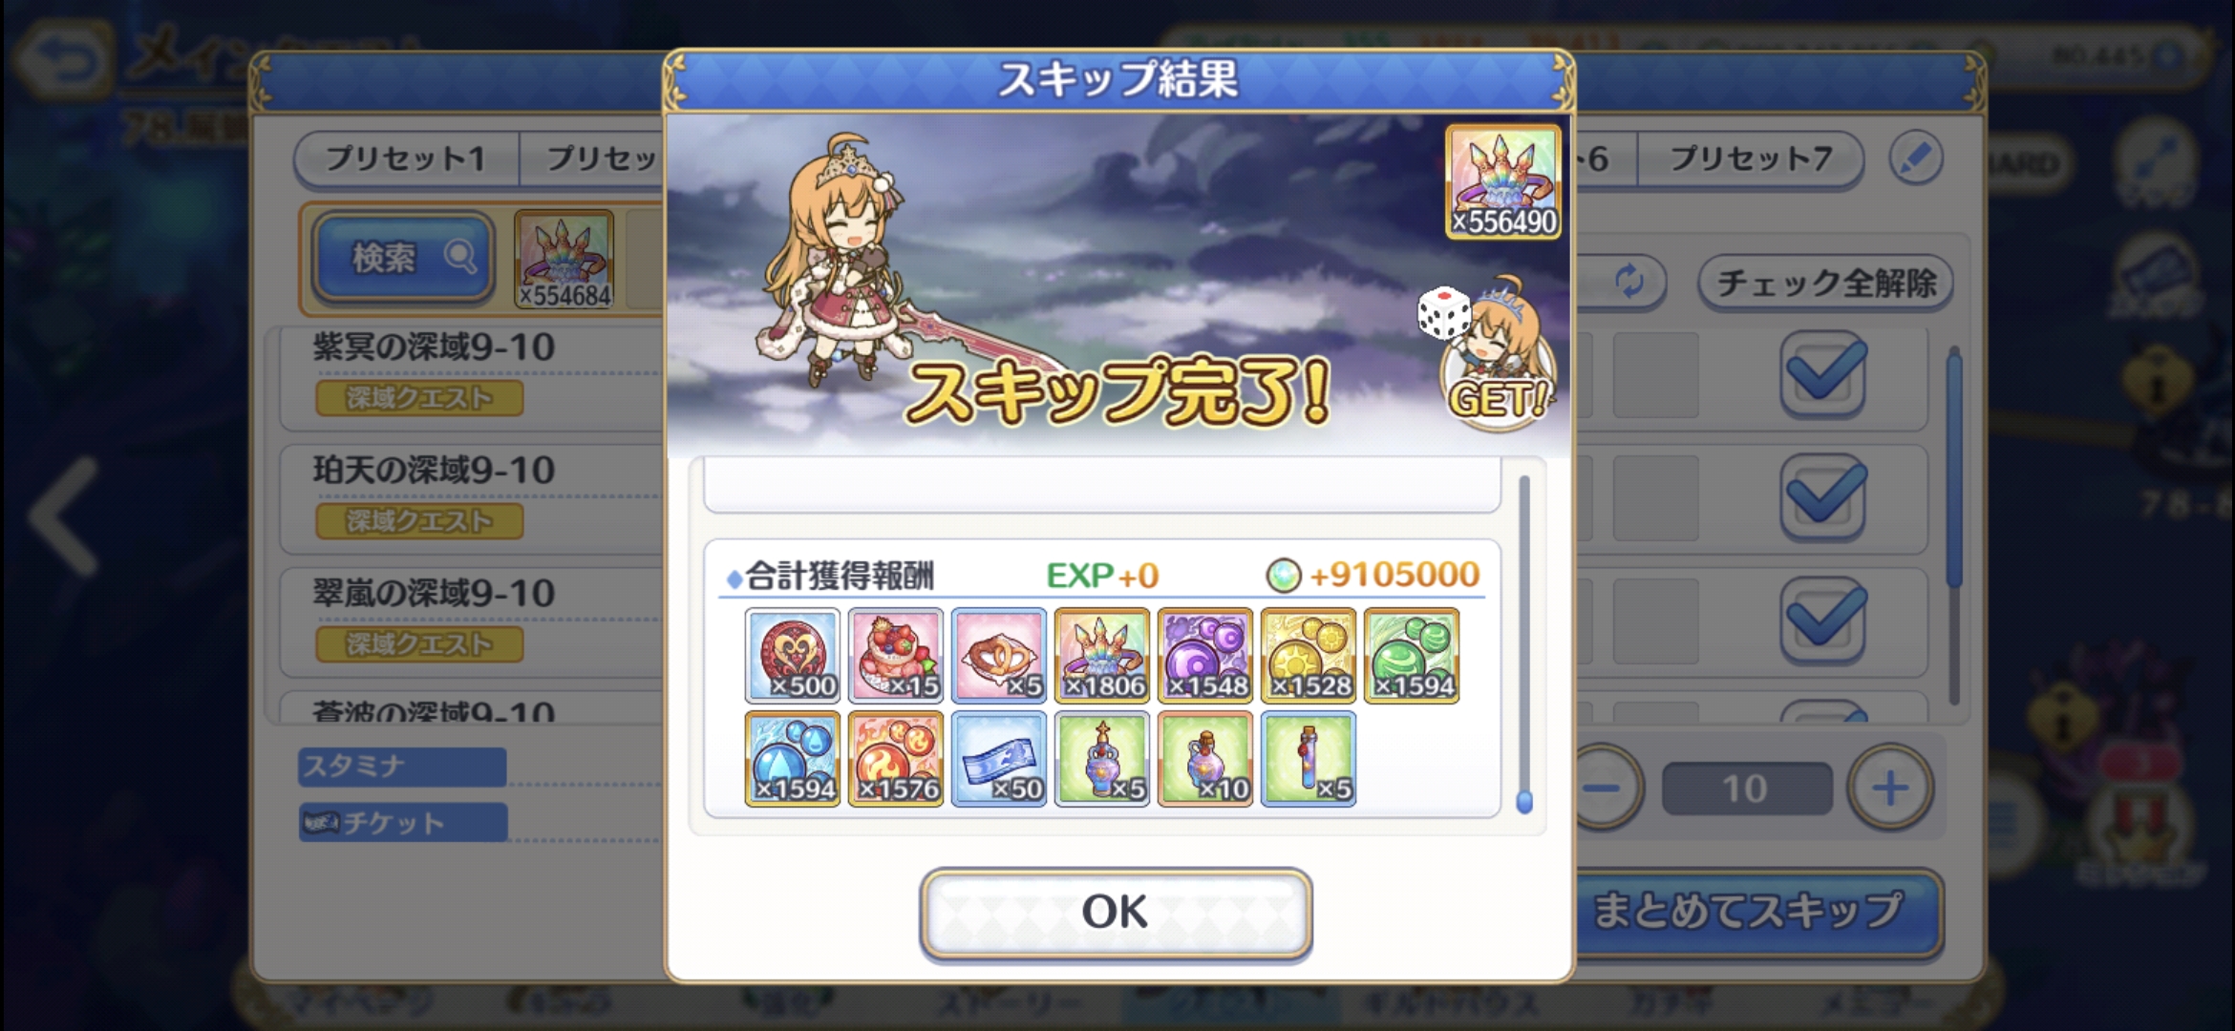Increase skip count with plus button

pyautogui.click(x=1890, y=789)
